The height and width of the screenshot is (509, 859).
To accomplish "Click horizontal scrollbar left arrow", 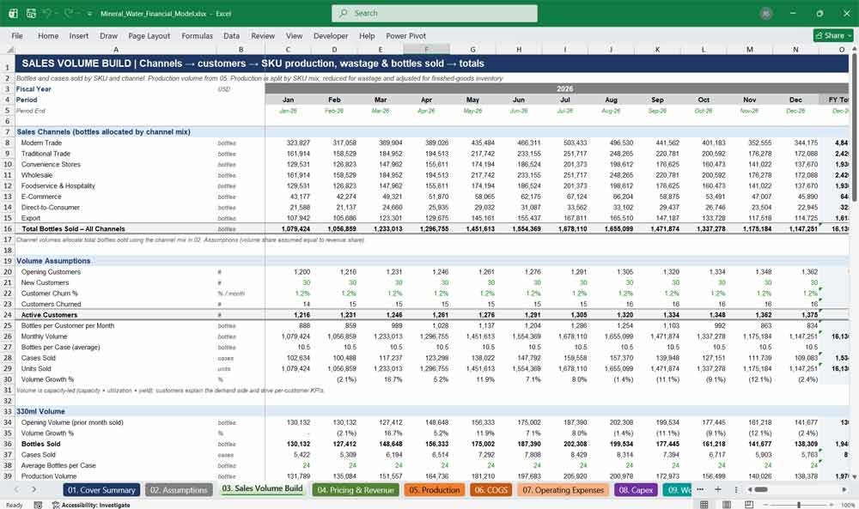I will pos(749,489).
